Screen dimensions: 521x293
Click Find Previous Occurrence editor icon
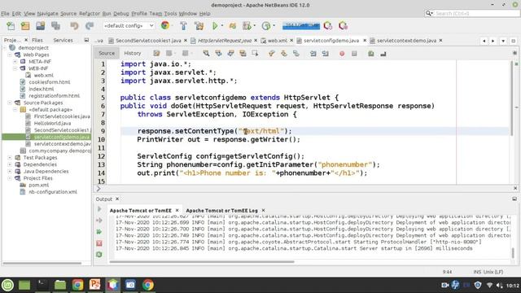(x=218, y=54)
